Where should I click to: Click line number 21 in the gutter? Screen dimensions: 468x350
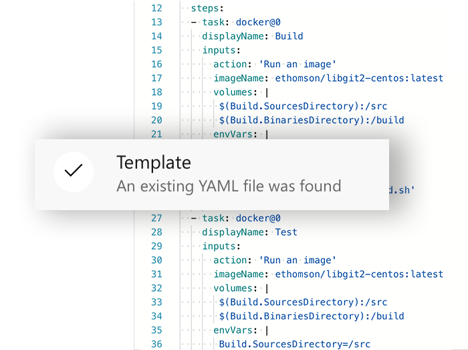point(156,135)
